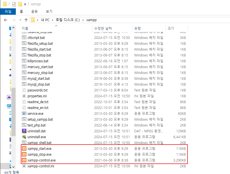Screen dimensions: 230x174
Task: Click OneDrive cloud icon in navigation pane
Action: click(x=9, y=97)
